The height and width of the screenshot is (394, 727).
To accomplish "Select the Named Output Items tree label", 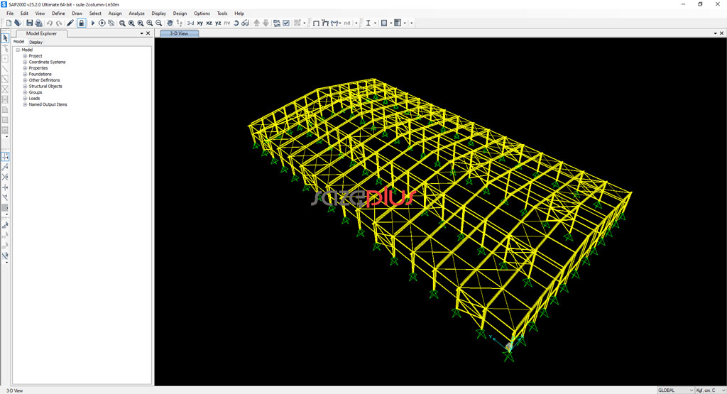I will pyautogui.click(x=48, y=104).
